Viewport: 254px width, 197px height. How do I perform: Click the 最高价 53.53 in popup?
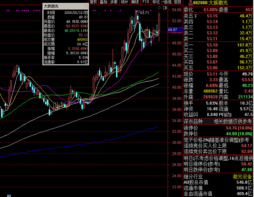(x=77, y=26)
